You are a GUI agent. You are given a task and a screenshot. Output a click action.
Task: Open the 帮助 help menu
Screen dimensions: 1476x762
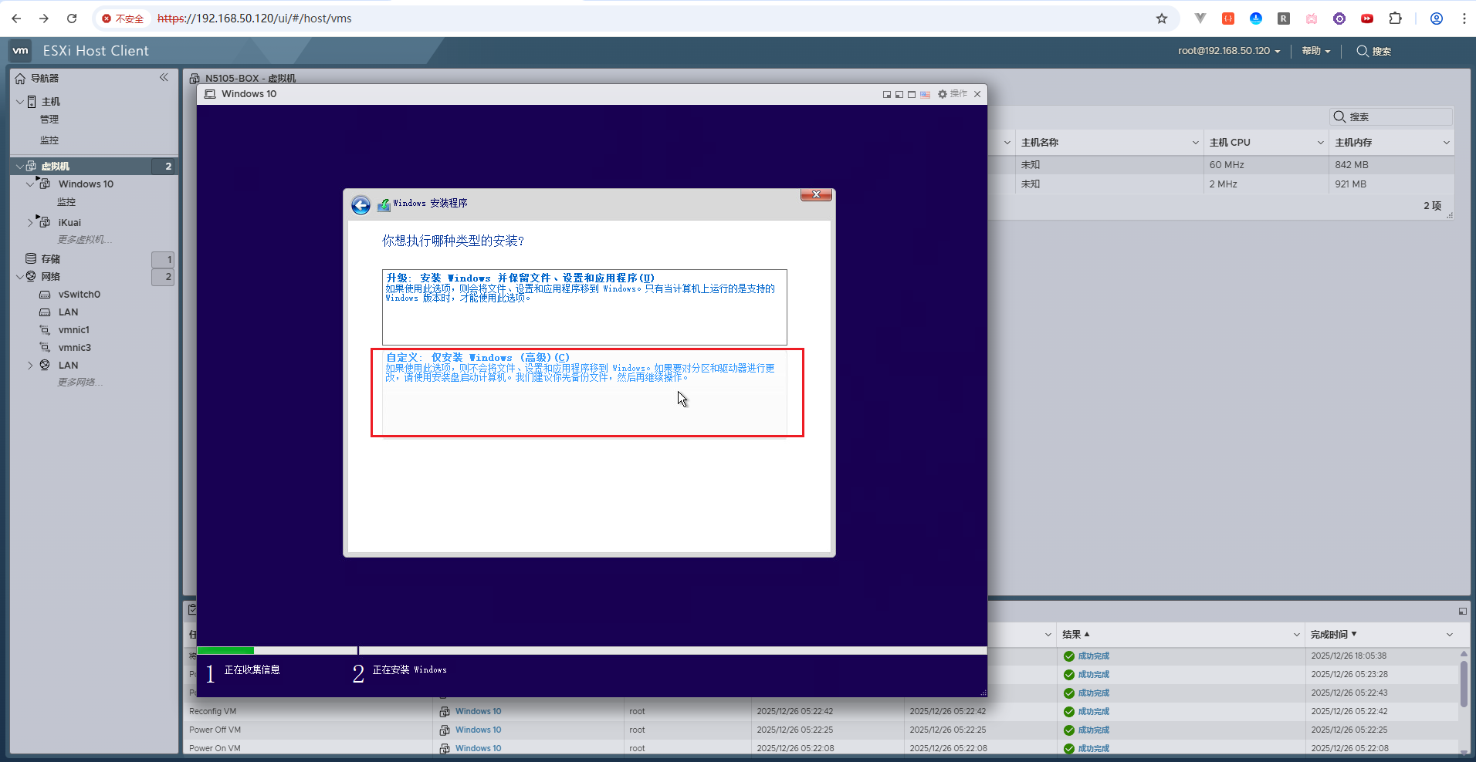point(1315,51)
